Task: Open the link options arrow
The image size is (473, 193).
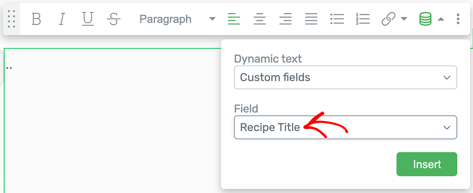Action: (x=404, y=19)
